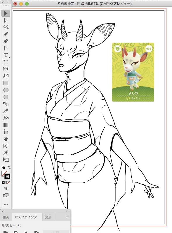Select the Selection (black arrow) tool
Image resolution: width=172 pixels, height=233 pixels.
pos(6,13)
